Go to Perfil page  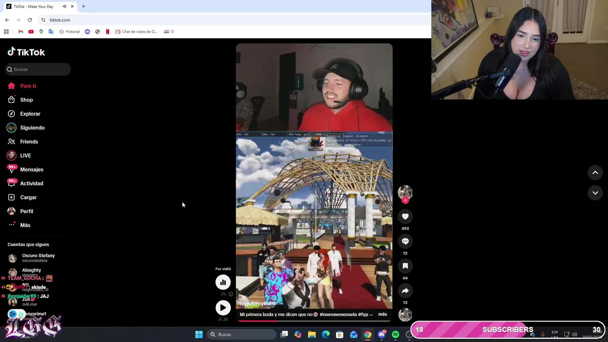pyautogui.click(x=27, y=211)
